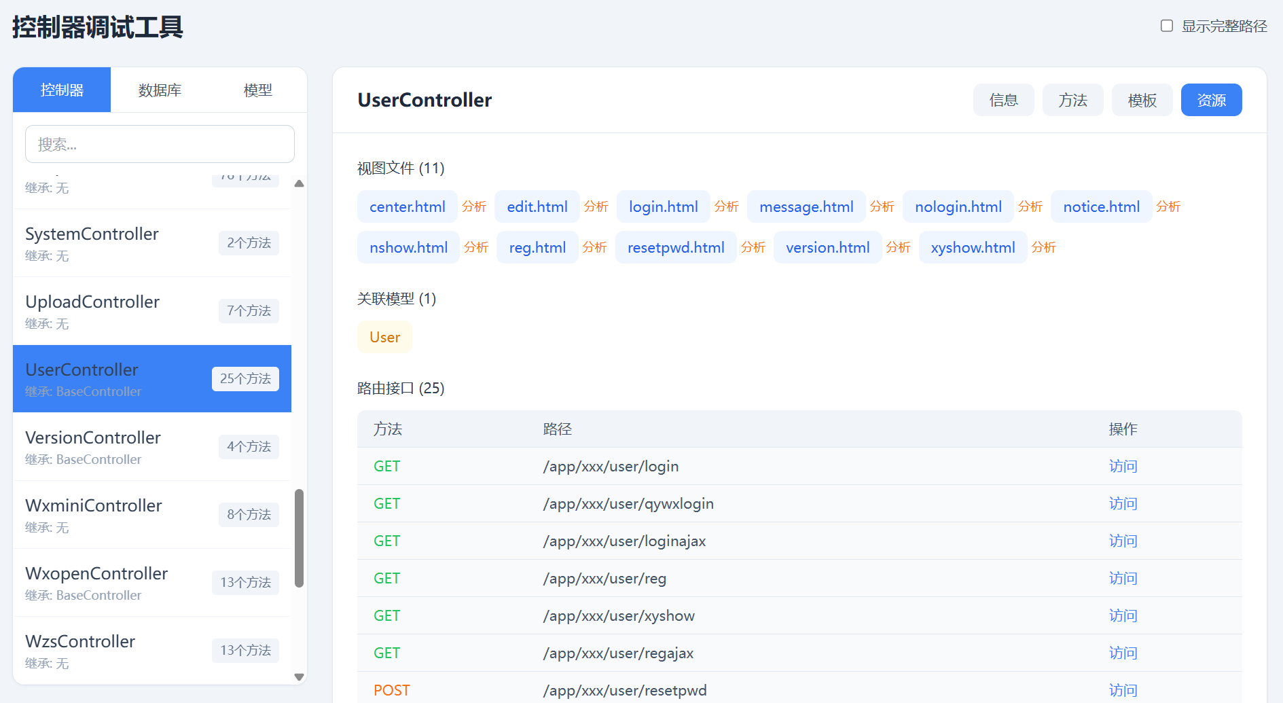Open the 信息 panel tab
1283x703 pixels.
[x=1003, y=101]
